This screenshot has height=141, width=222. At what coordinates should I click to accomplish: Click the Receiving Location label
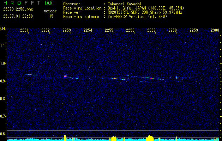[x=82, y=8]
